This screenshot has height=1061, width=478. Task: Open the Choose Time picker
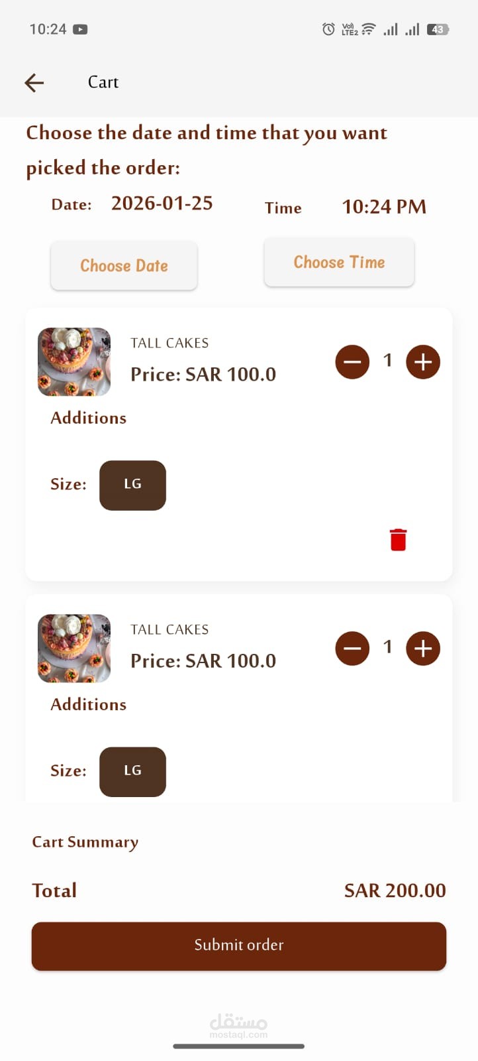(x=339, y=262)
